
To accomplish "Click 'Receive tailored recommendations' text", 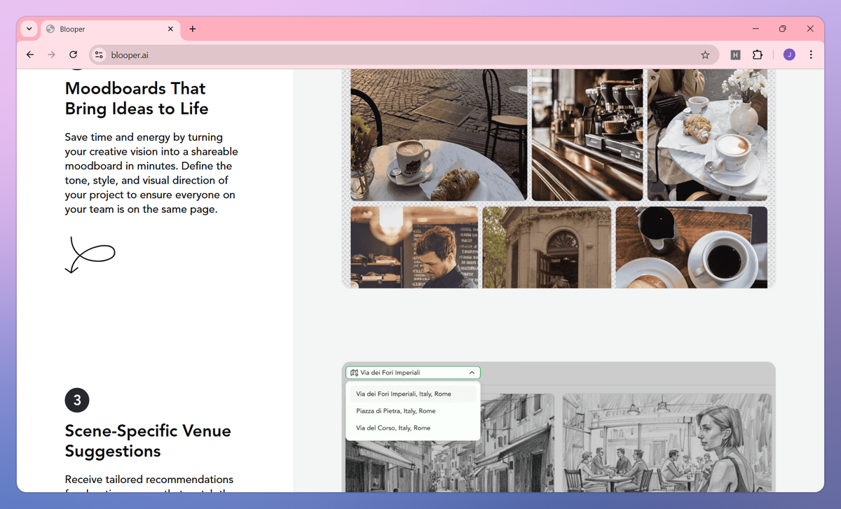I will point(149,480).
